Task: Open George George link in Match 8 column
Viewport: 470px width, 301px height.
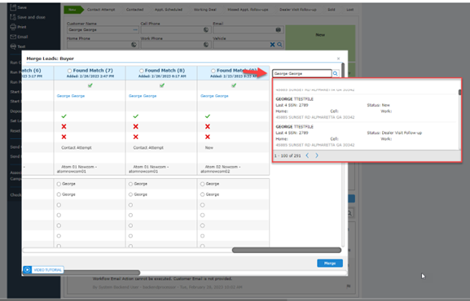Action: [143, 96]
